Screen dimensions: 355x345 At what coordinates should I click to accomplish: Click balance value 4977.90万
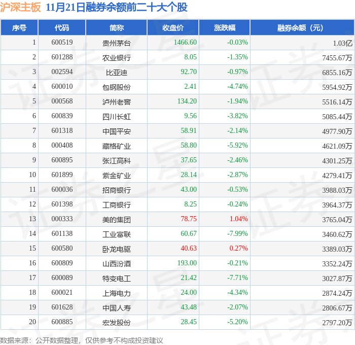pos(337,131)
